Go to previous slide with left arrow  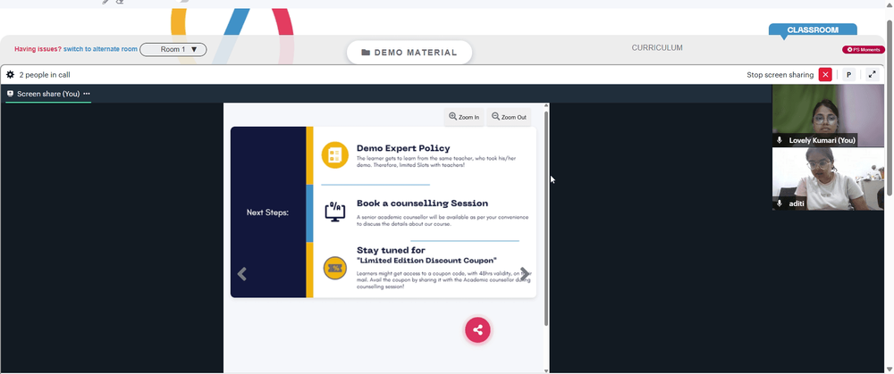(x=241, y=274)
